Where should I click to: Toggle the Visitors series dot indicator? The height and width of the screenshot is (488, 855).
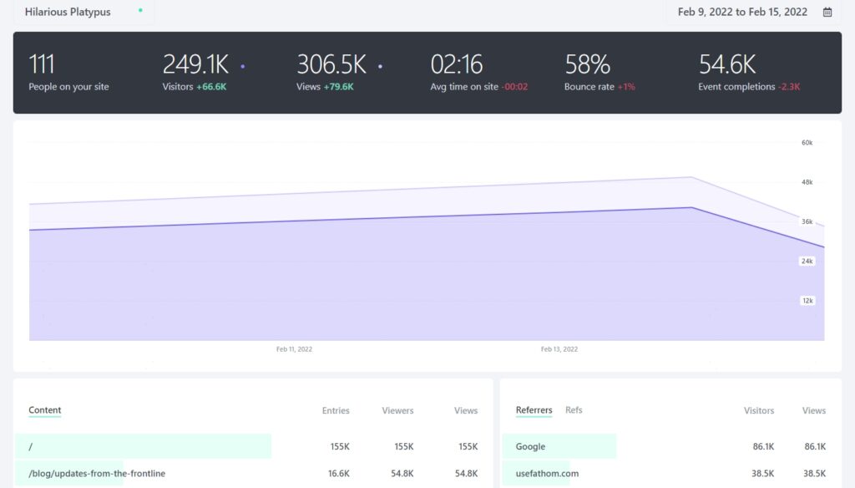pos(242,65)
